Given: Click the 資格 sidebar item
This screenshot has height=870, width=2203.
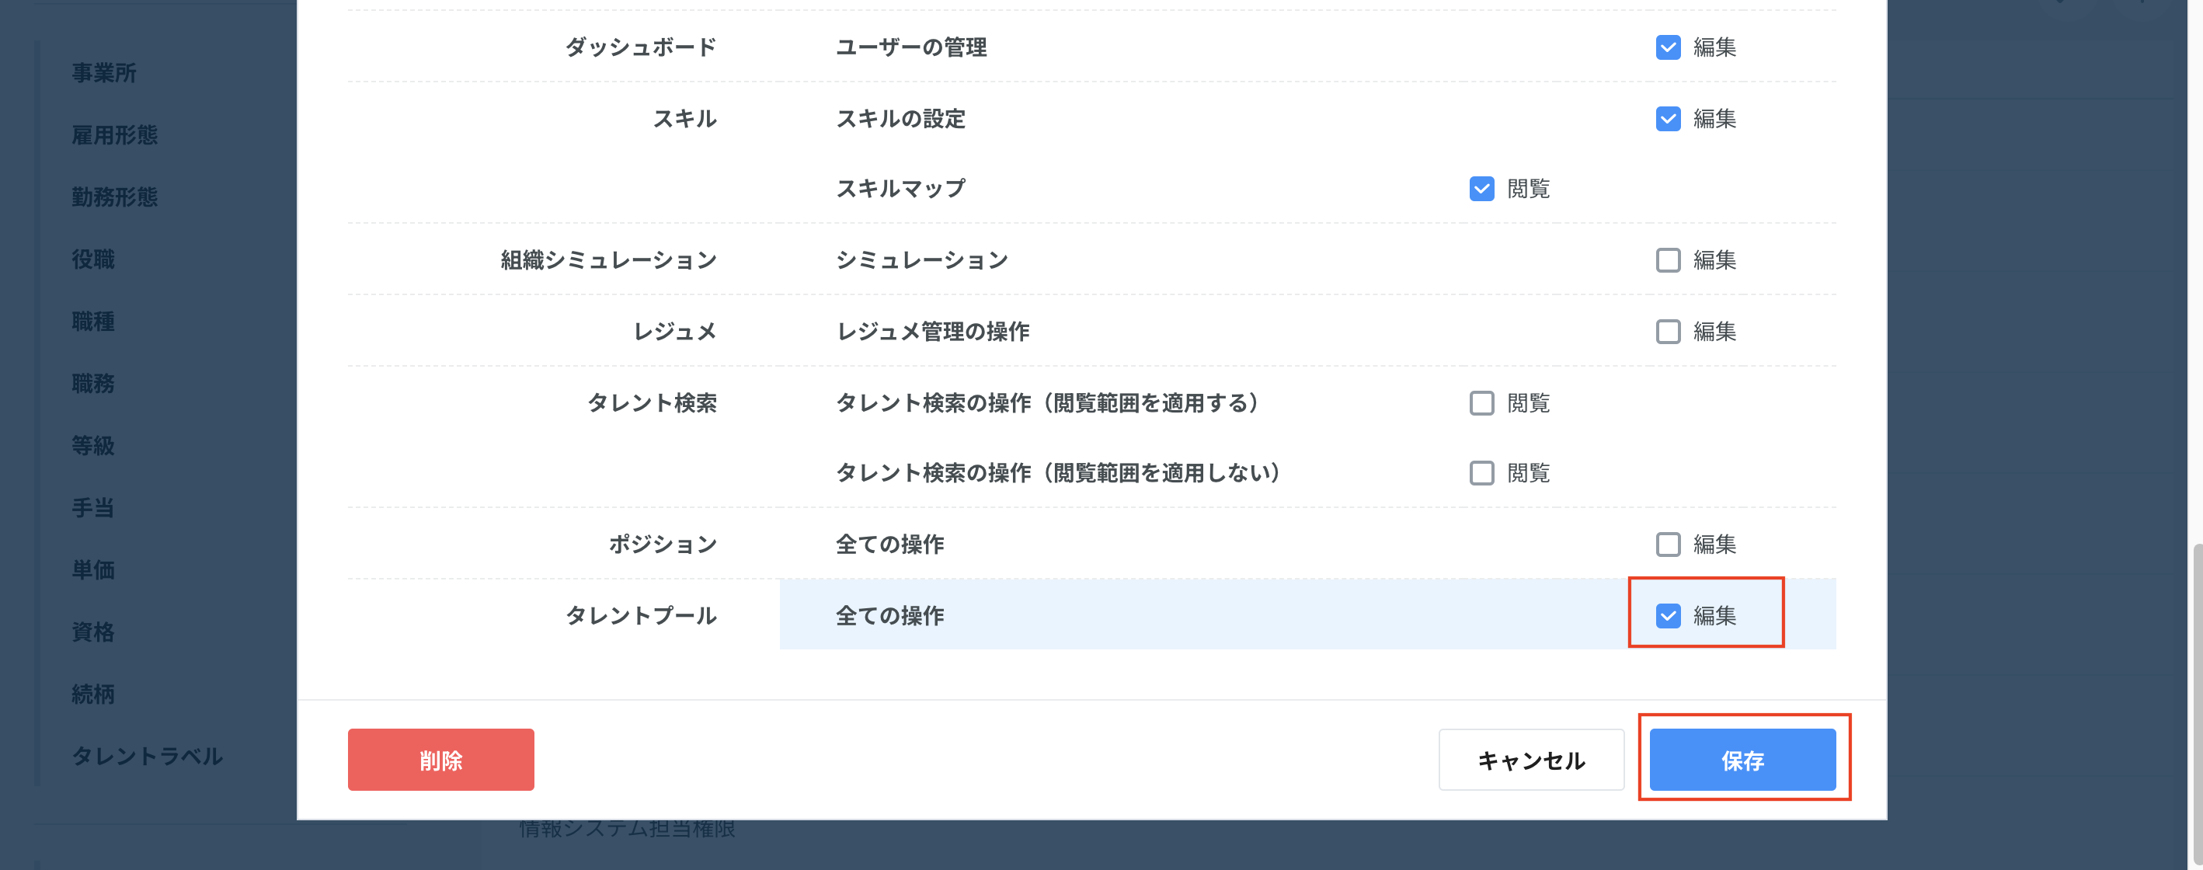Looking at the screenshot, I should (93, 632).
